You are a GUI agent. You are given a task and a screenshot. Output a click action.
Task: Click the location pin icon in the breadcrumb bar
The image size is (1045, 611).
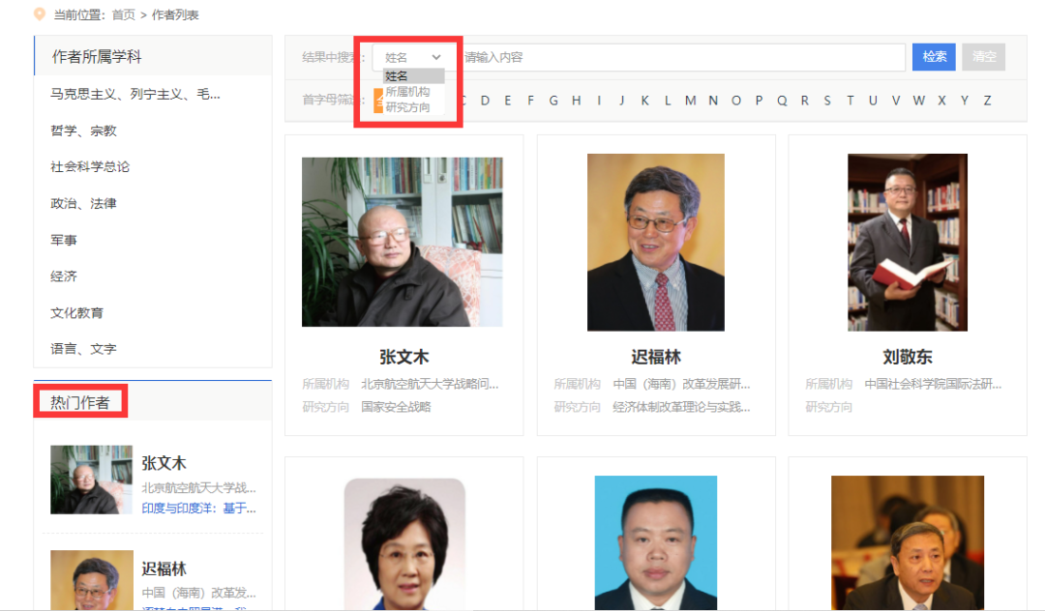pyautogui.click(x=38, y=15)
